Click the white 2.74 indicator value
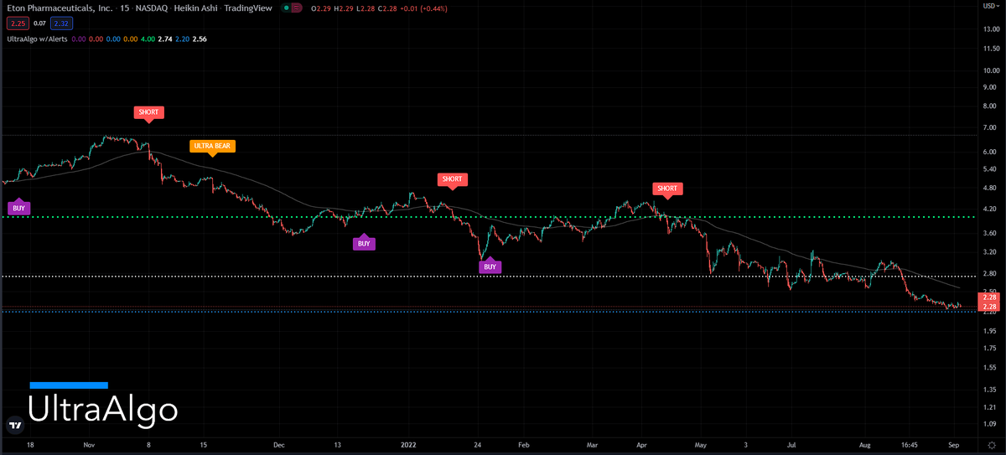Viewport: 1006px width, 455px height. pyautogui.click(x=165, y=39)
